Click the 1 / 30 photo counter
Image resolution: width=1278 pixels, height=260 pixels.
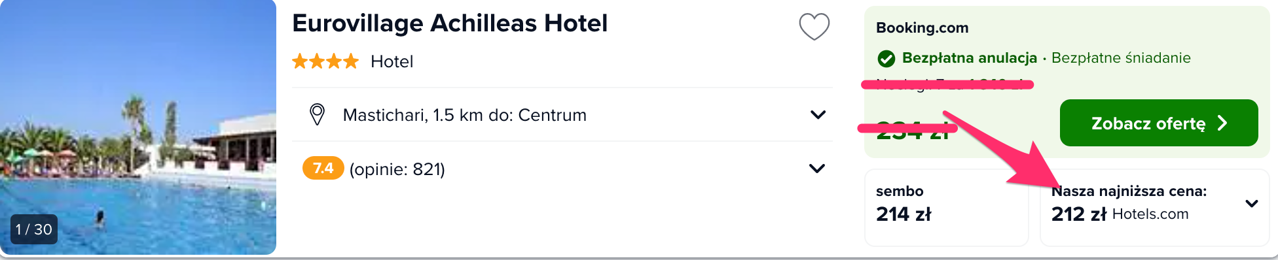tap(34, 229)
